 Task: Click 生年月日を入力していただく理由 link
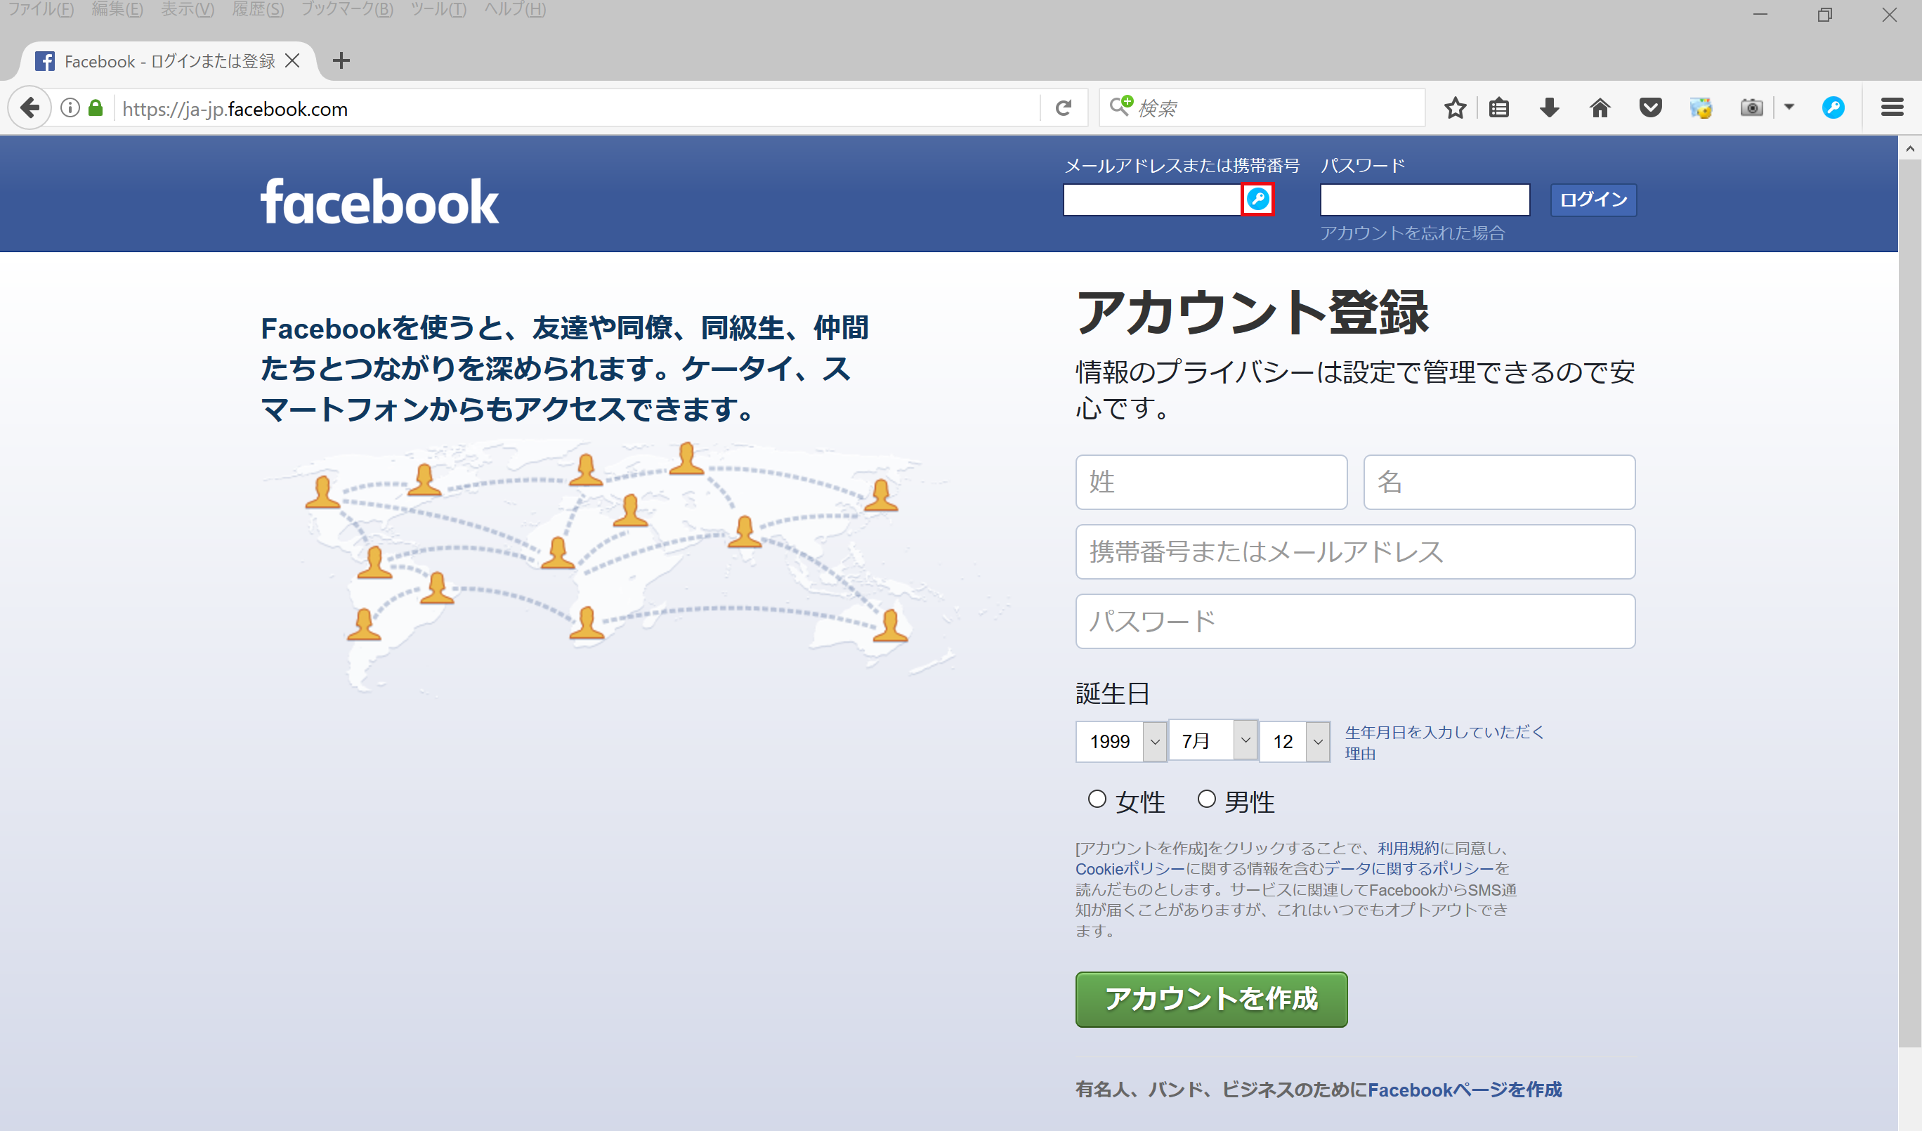coord(1444,742)
